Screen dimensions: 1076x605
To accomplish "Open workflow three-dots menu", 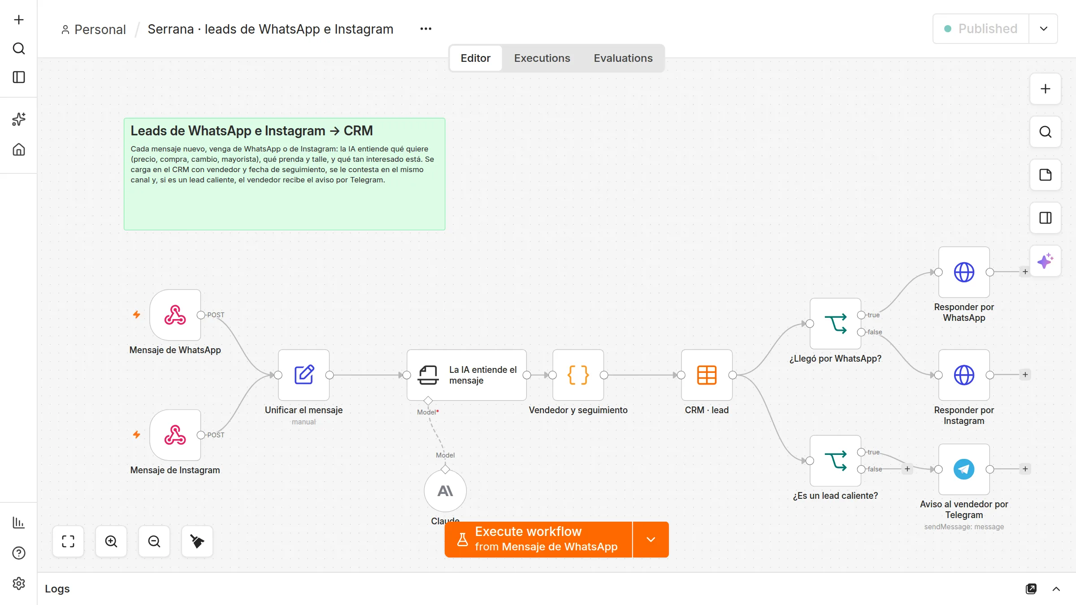I will 426,29.
